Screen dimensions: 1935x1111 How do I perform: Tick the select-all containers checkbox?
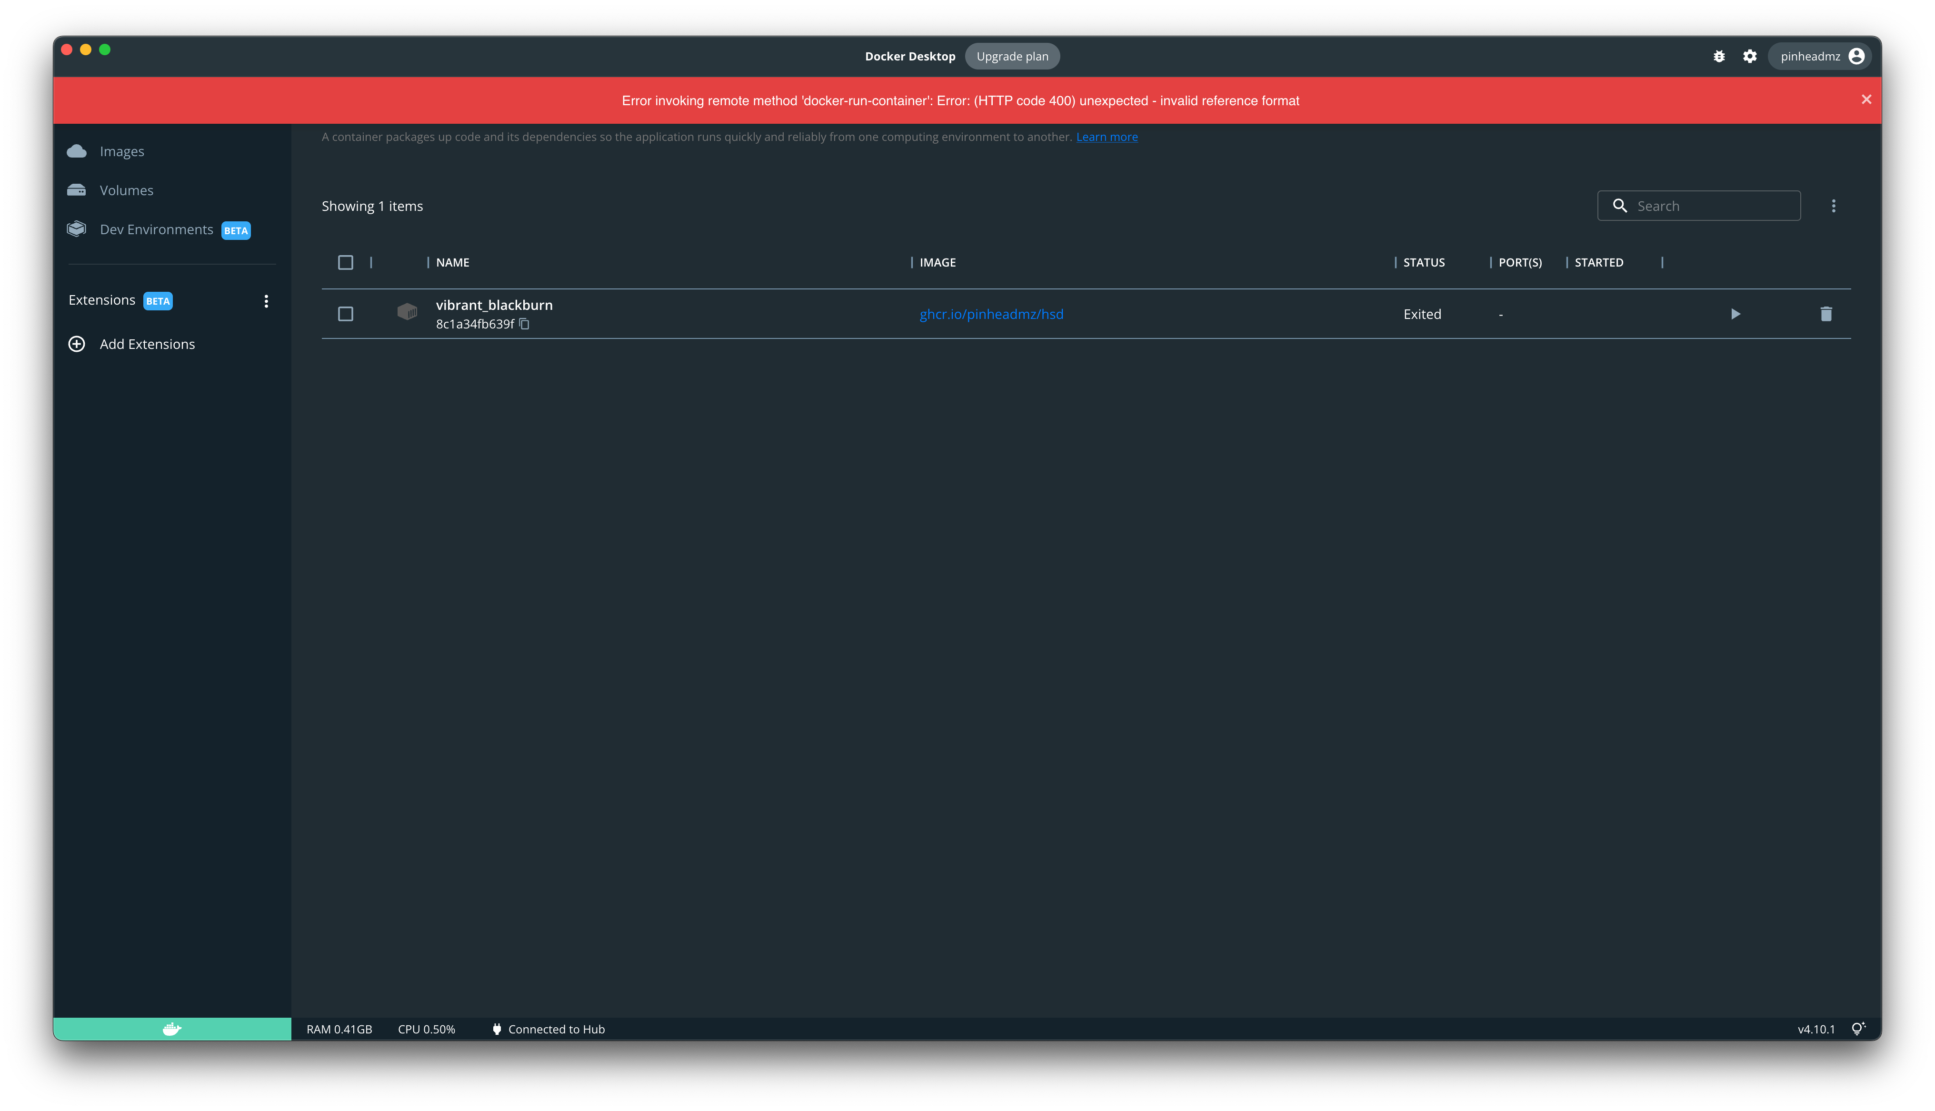pyautogui.click(x=346, y=262)
